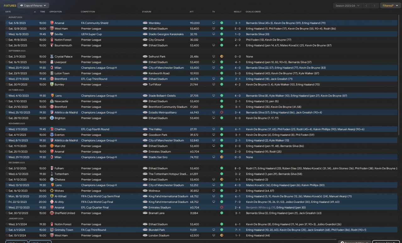This screenshot has width=402, height=243.
Task: Click the Bournemouth club badge
Action: [52, 45]
